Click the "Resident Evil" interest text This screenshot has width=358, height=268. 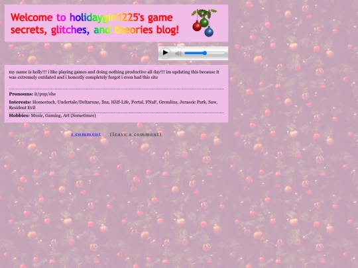pyautogui.click(x=22, y=108)
